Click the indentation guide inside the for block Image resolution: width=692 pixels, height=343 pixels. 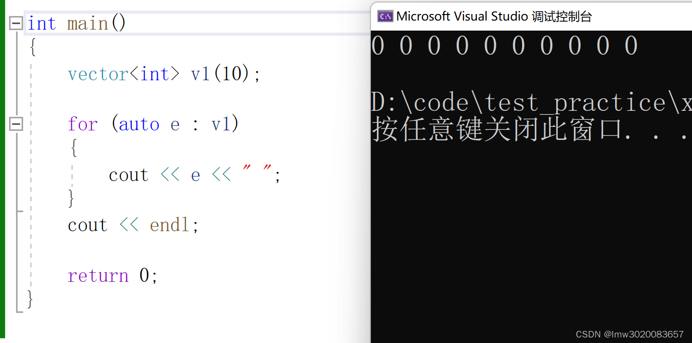pos(72,176)
